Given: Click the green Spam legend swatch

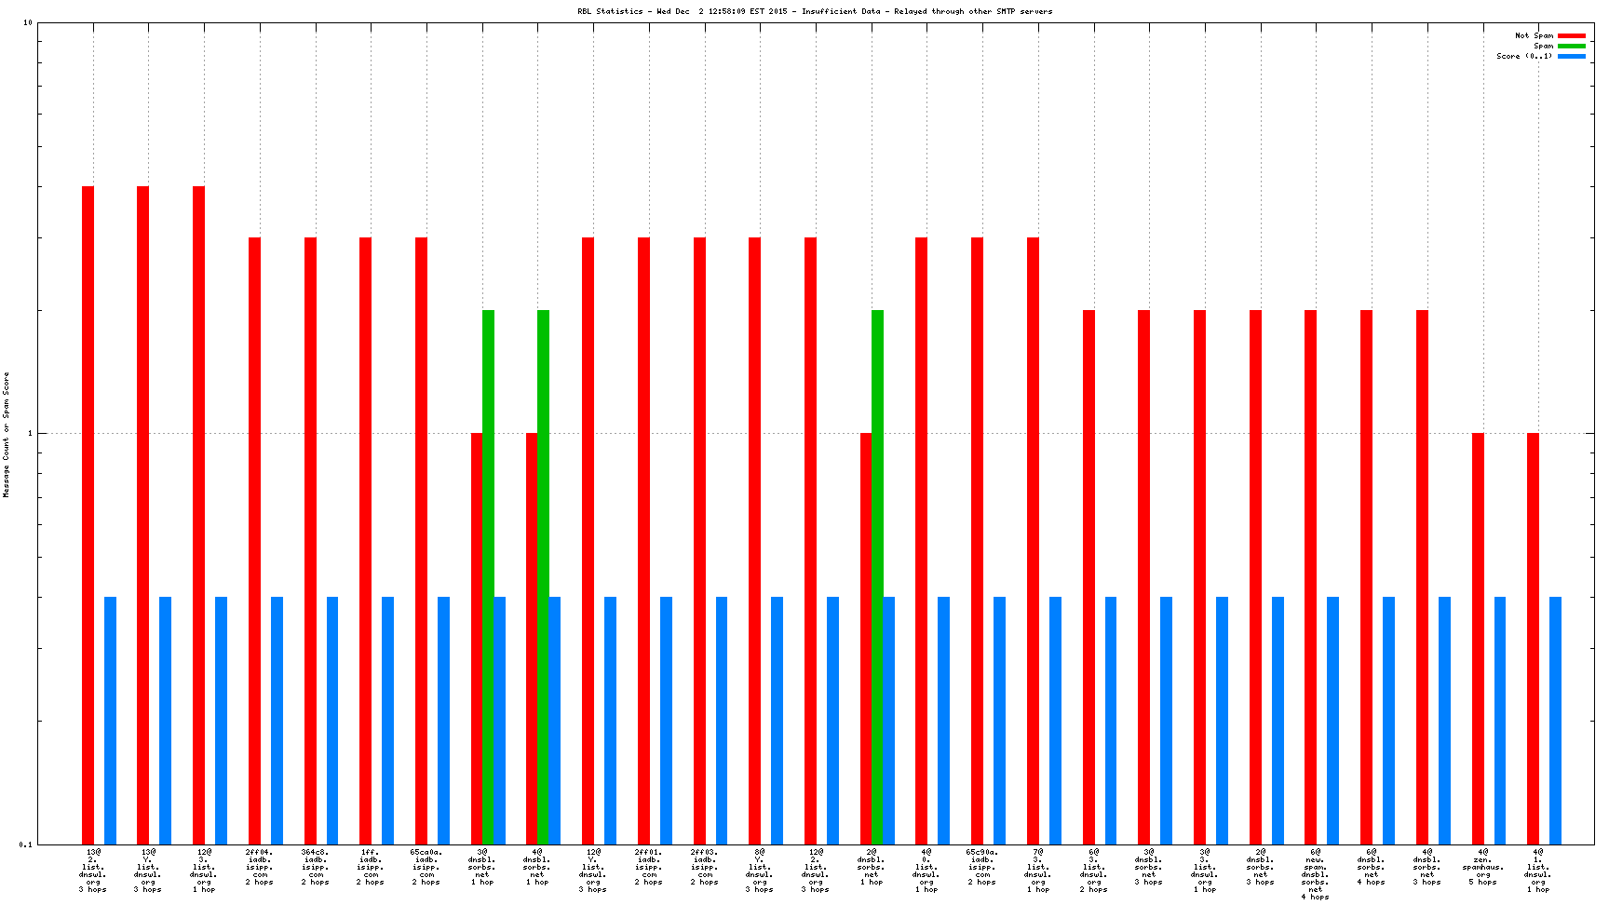Looking at the screenshot, I should coord(1572,46).
